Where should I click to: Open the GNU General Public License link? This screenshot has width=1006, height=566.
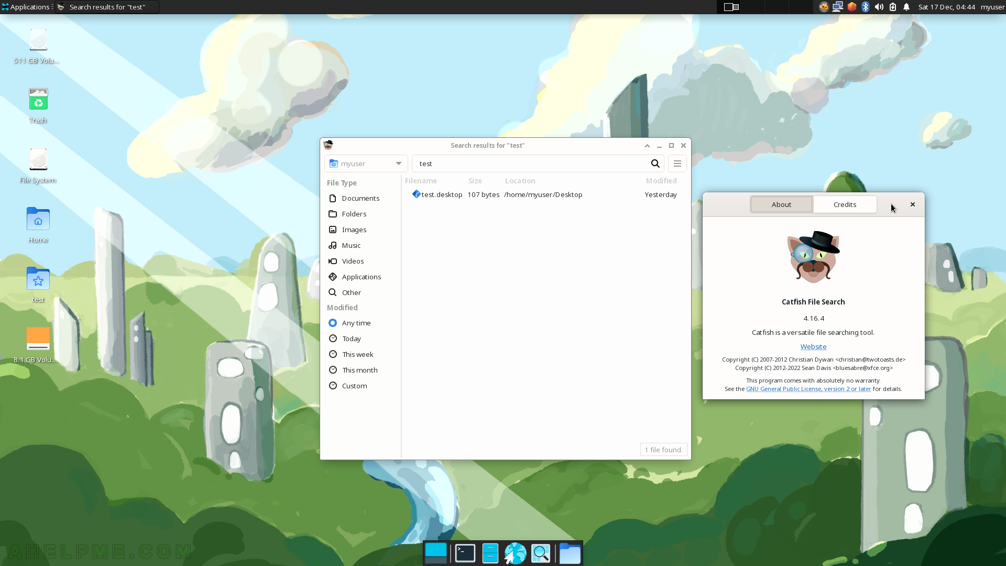pyautogui.click(x=808, y=389)
